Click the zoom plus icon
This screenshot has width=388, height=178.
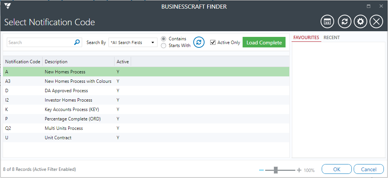click(x=299, y=170)
